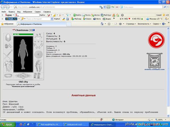Screen dimensions: 170x127
Task: Click the browser Forward arrow button
Action: click(7, 7)
